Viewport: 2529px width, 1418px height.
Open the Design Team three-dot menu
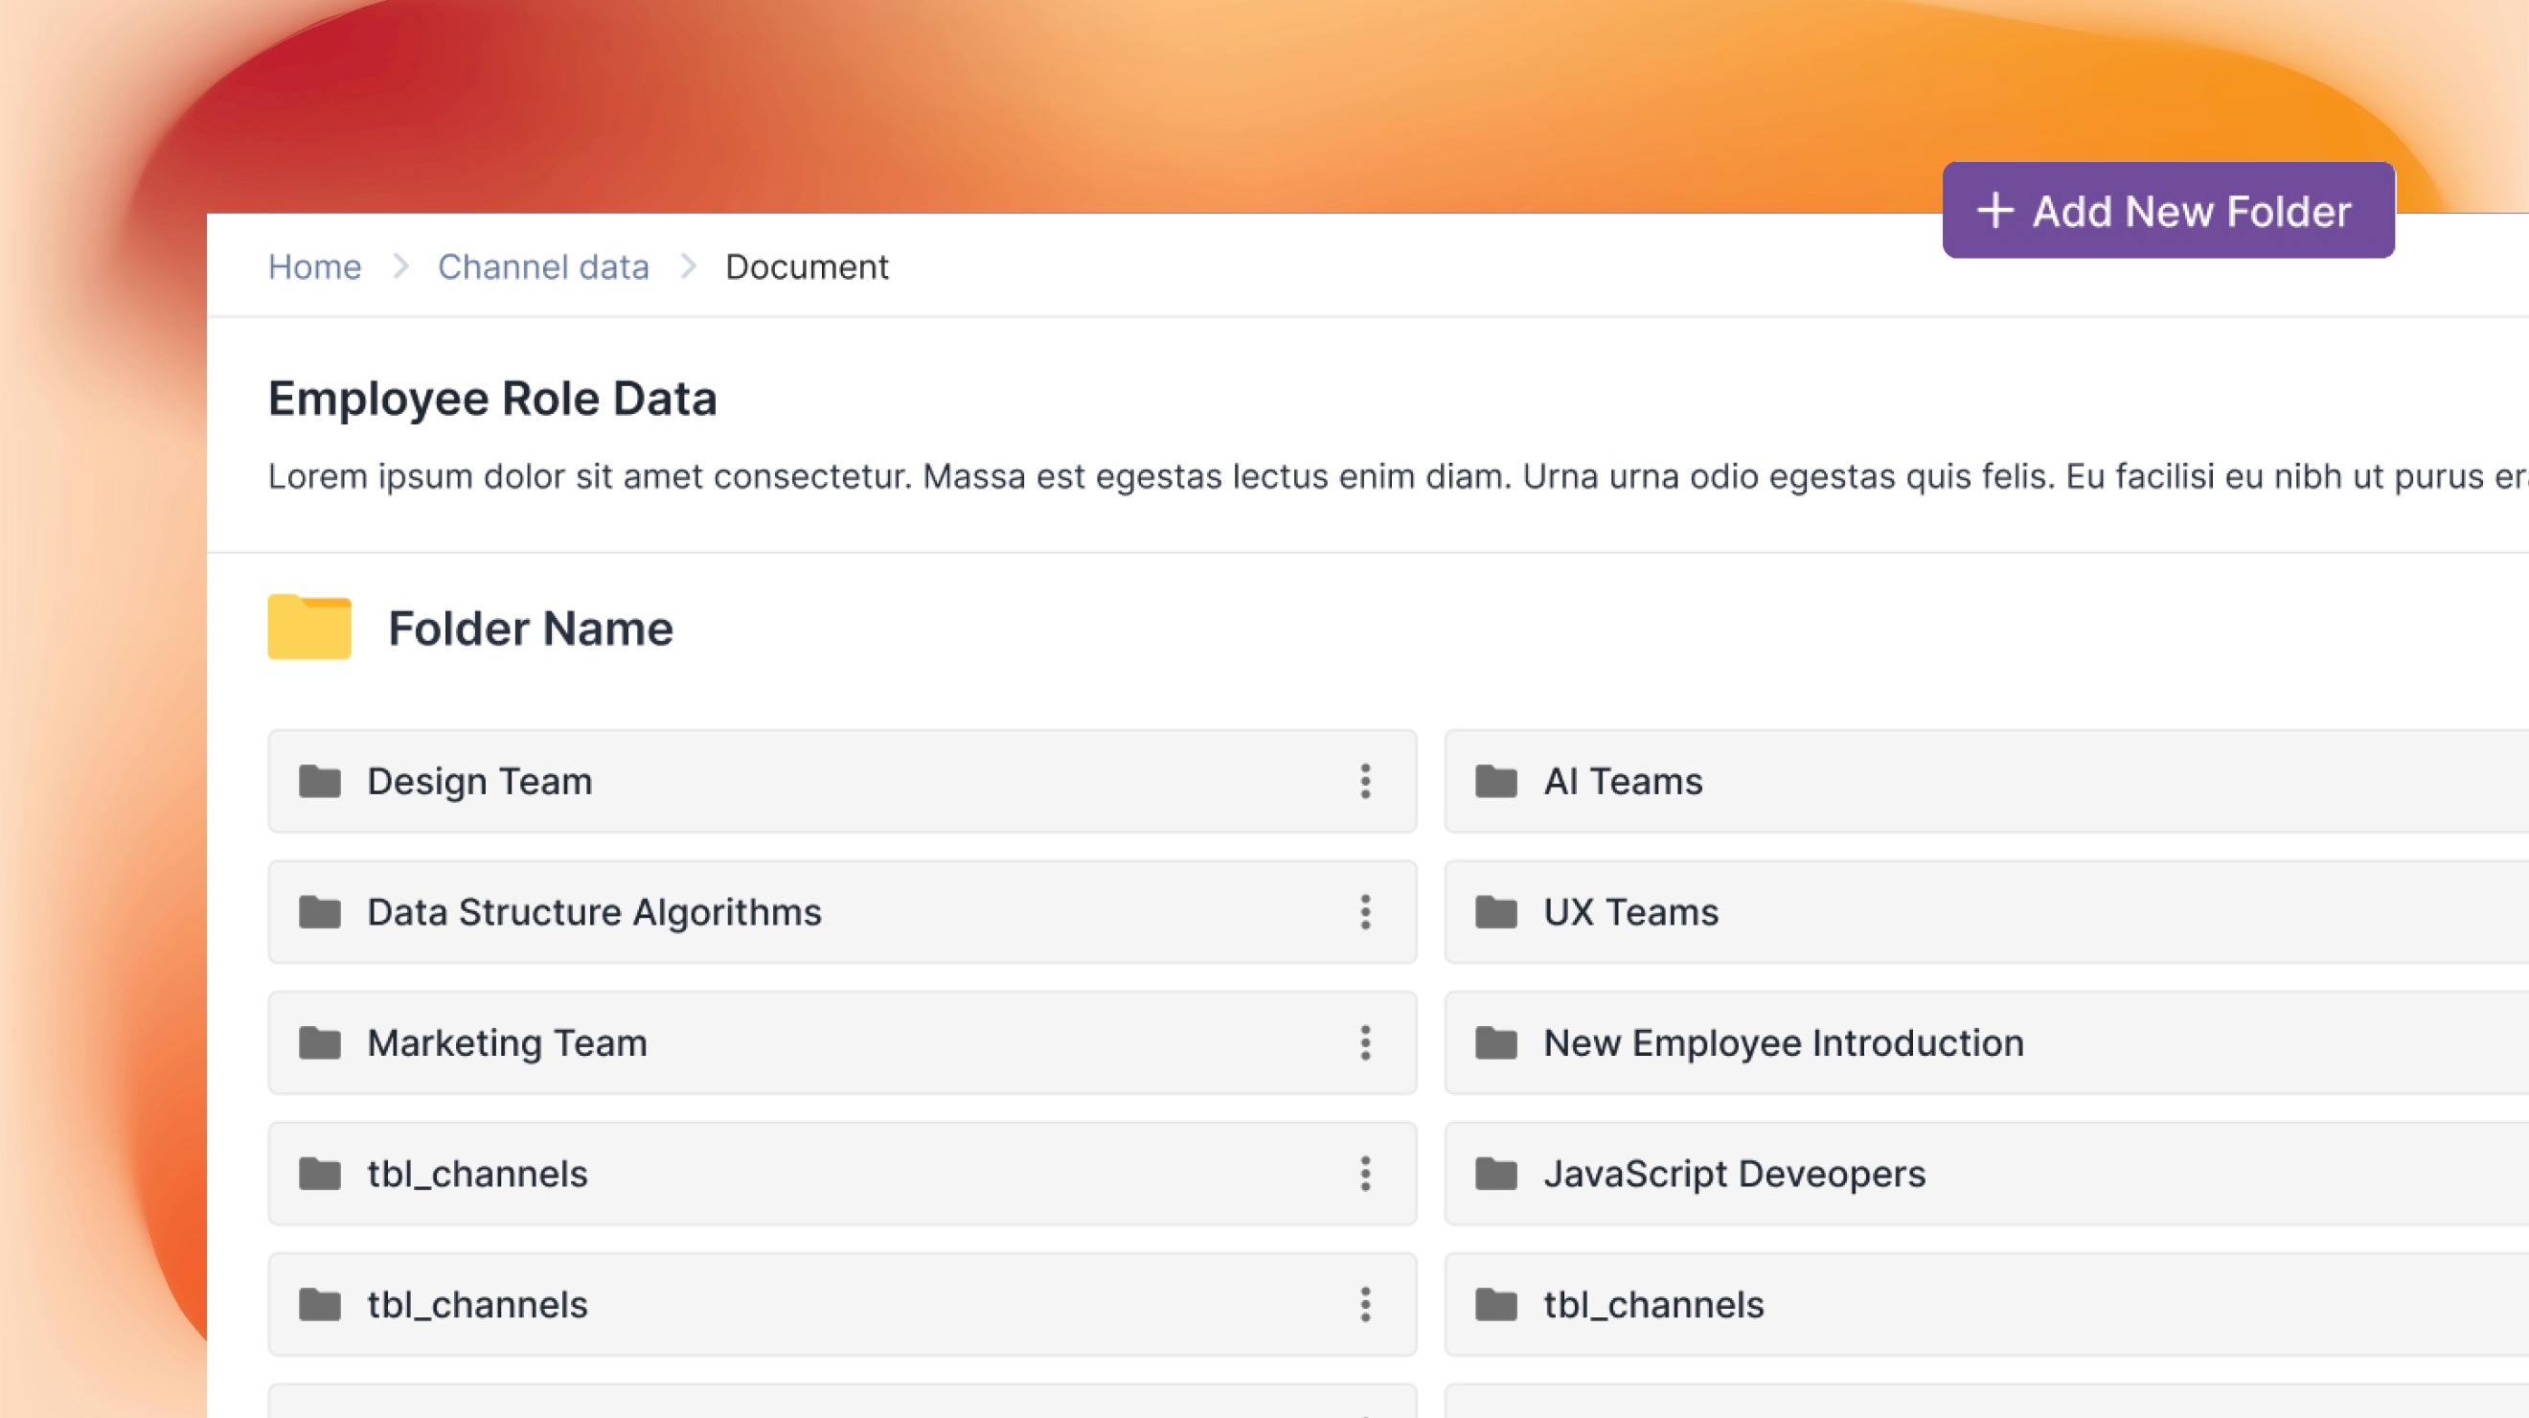click(1365, 782)
